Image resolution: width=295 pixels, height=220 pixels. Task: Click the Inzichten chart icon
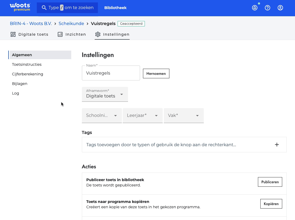coord(60,34)
